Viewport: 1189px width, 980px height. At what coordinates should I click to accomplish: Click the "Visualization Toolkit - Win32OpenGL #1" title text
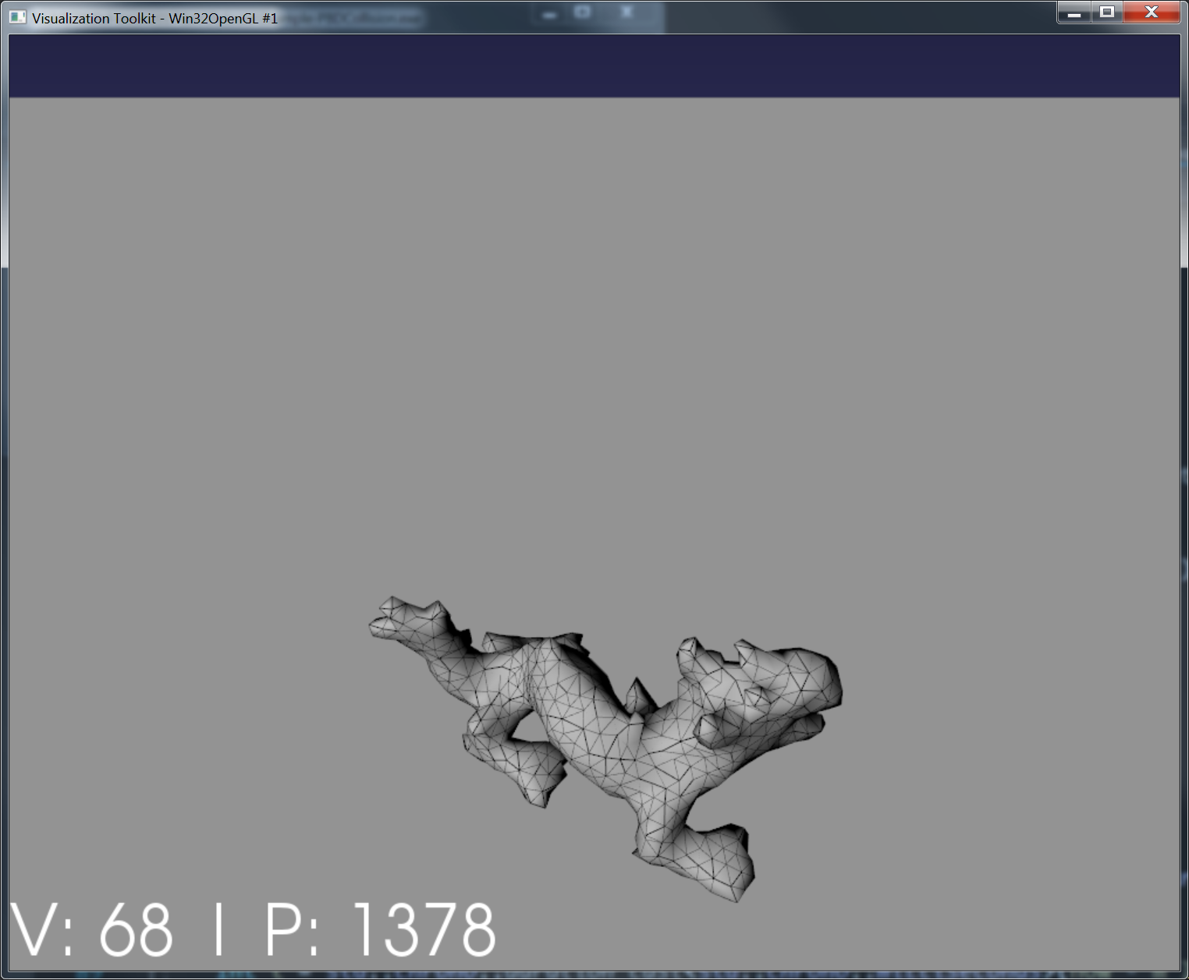pos(154,18)
